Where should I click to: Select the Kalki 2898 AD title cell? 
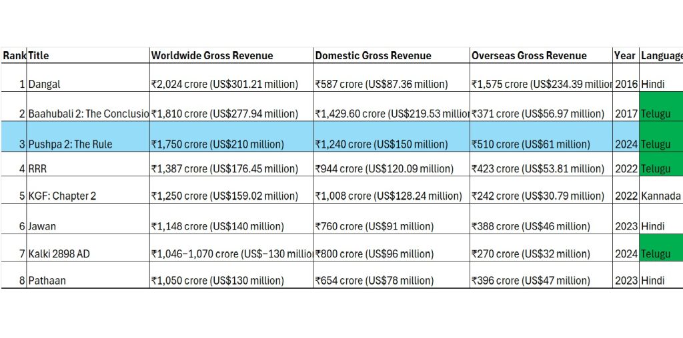pyautogui.click(x=88, y=248)
